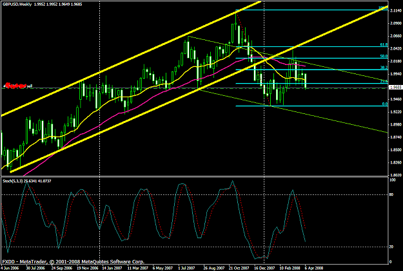Select the 1.8980 price axis label

pyautogui.click(x=396, y=124)
